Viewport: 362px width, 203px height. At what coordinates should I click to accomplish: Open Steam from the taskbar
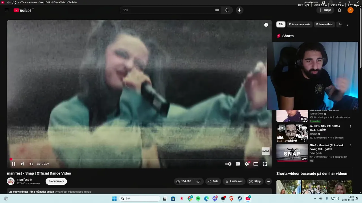pyautogui.click(x=240, y=198)
